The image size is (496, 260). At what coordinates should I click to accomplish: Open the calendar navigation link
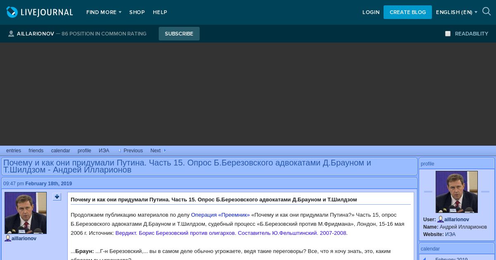click(x=61, y=151)
